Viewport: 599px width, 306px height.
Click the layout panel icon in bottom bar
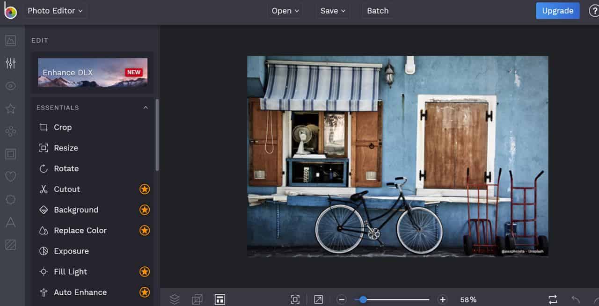220,299
